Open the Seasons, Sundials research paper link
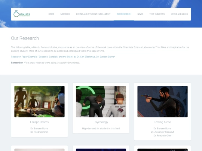Screen dimensions: 202x151 tap(63, 57)
